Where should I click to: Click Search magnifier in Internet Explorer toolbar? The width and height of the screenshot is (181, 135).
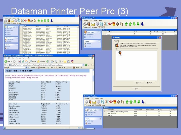coord(32,61)
